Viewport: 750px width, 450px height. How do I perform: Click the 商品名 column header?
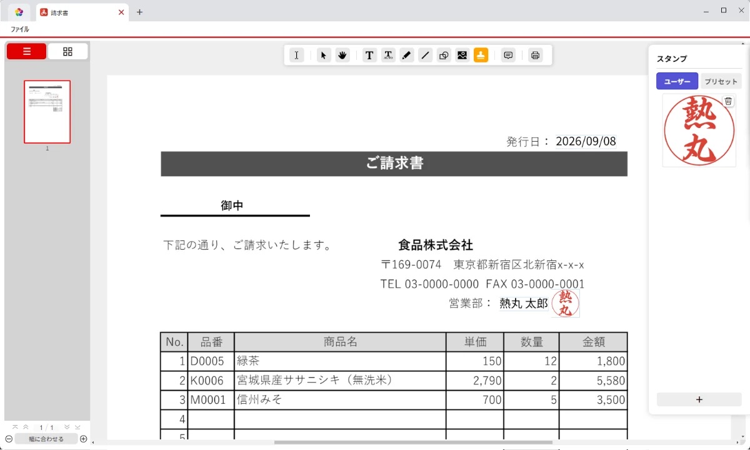340,342
